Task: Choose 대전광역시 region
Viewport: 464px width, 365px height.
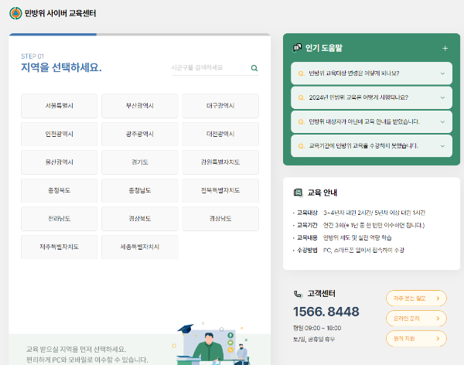Action: pos(220,134)
